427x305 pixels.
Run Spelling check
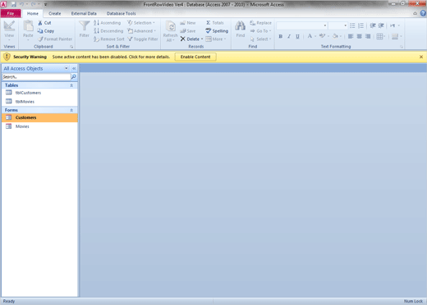coord(217,31)
